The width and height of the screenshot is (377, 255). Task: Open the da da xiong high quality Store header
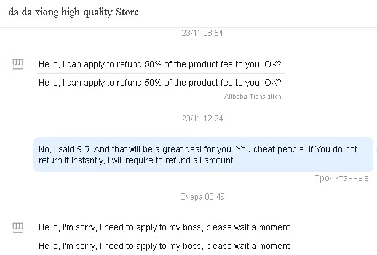tap(73, 13)
